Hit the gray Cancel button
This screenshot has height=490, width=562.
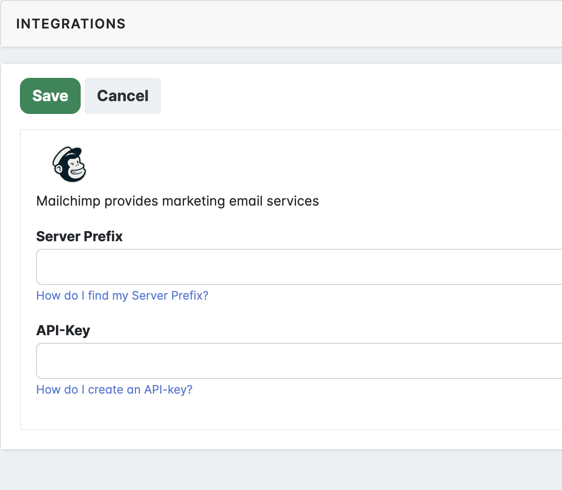click(x=122, y=96)
